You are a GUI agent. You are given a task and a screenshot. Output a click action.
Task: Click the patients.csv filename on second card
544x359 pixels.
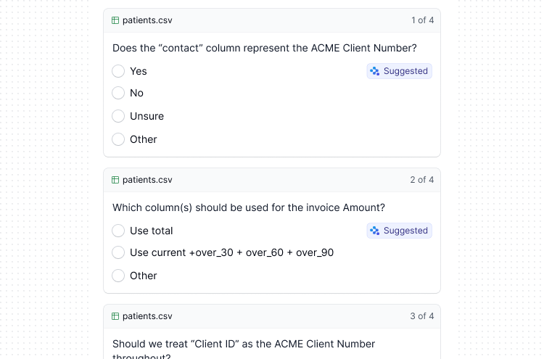[x=147, y=180]
